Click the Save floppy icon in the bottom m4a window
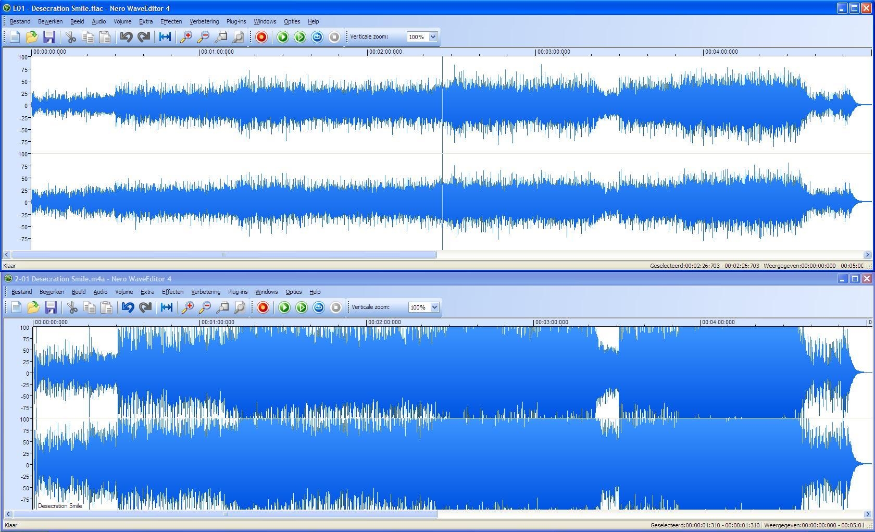The width and height of the screenshot is (875, 532). pos(51,307)
